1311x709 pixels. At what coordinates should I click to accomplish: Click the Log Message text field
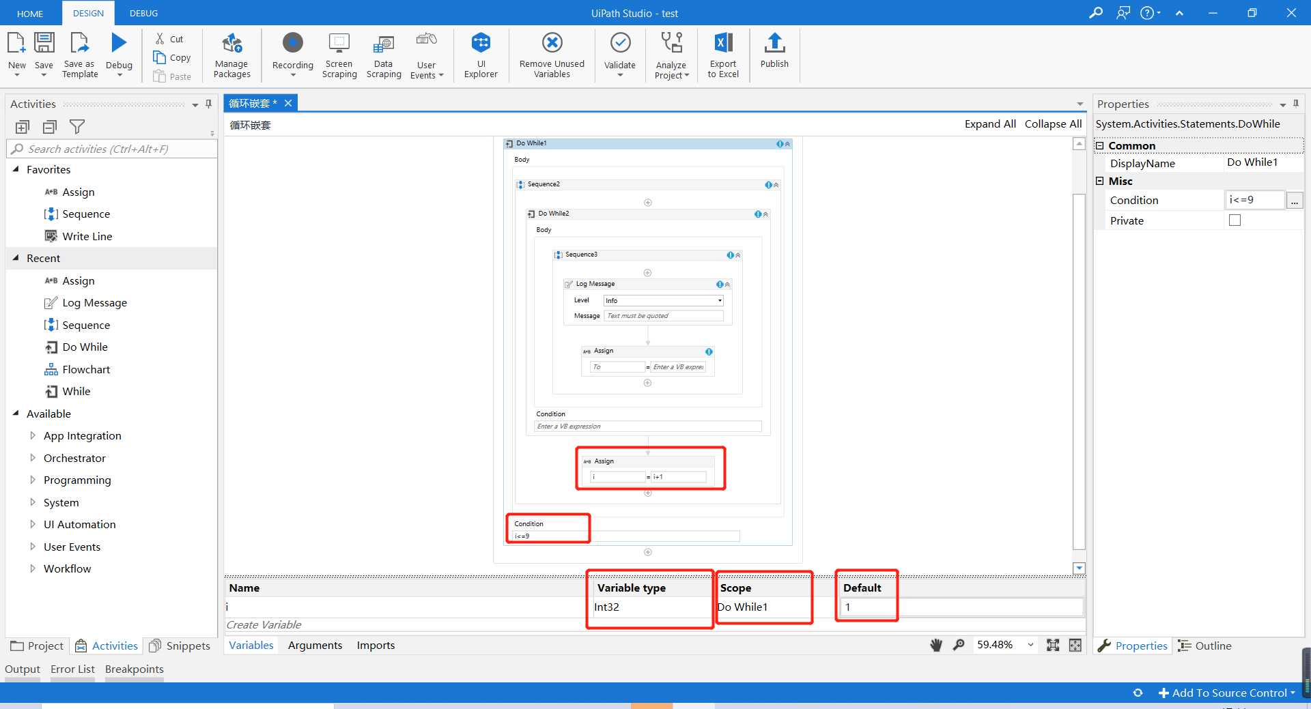tap(663, 316)
